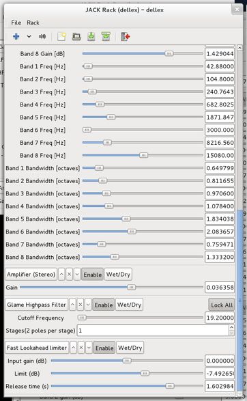Click the Band 8 Freq slider handle

(143, 155)
